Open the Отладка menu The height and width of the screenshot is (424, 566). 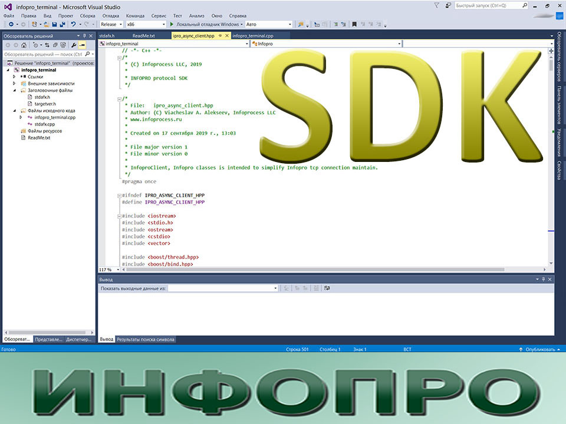point(110,15)
